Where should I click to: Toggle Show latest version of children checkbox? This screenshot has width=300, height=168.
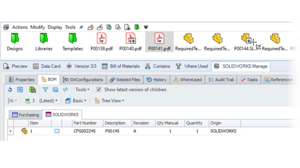click(99, 90)
